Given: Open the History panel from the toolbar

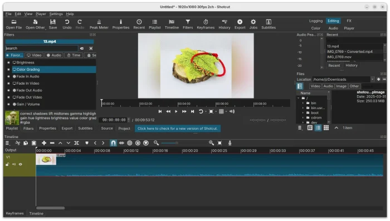Looking at the screenshot, I should pos(225,24).
